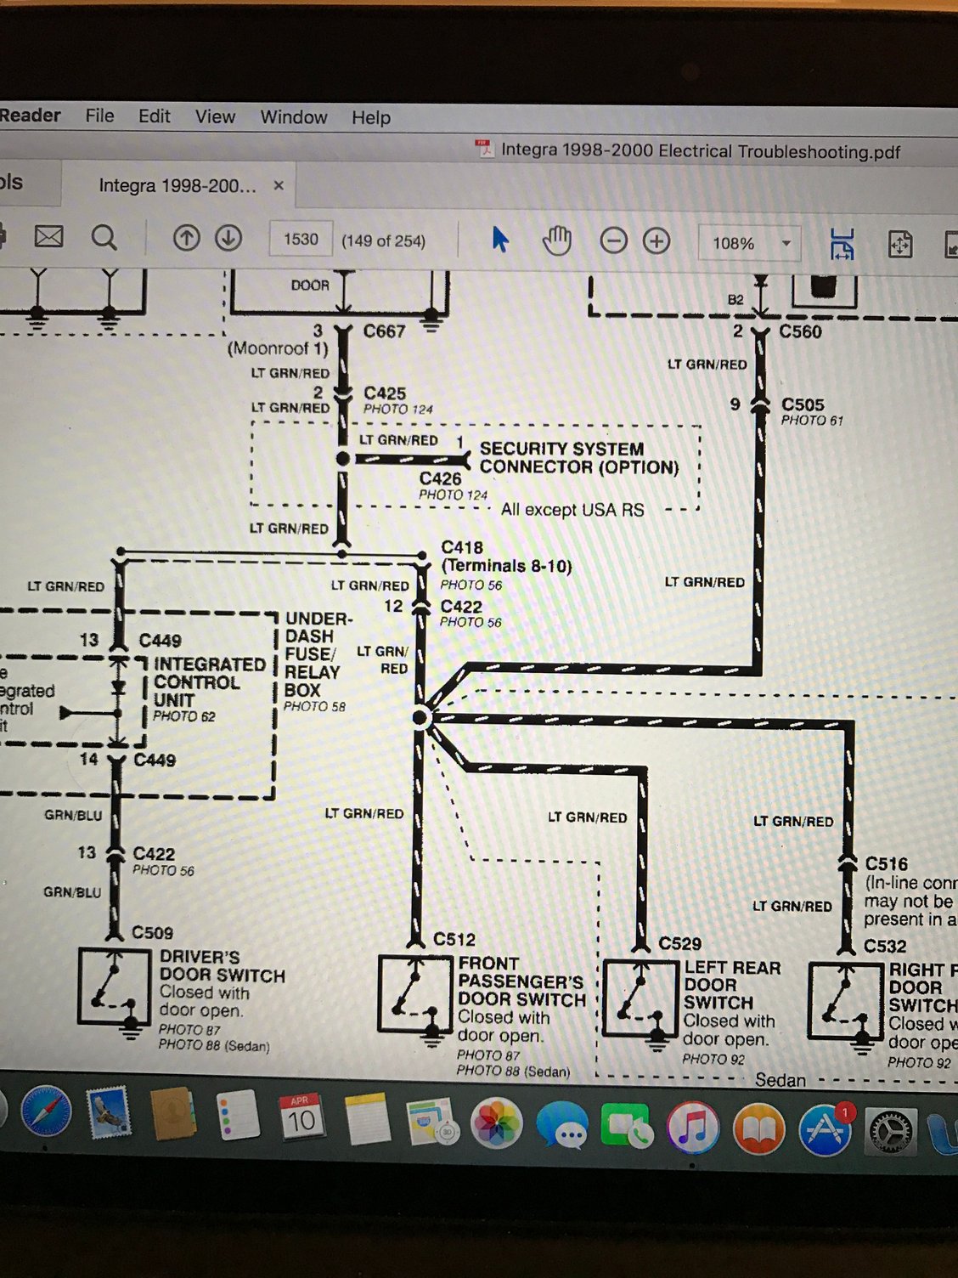Image resolution: width=958 pixels, height=1278 pixels.
Task: Open the Help menu
Action: (x=371, y=118)
